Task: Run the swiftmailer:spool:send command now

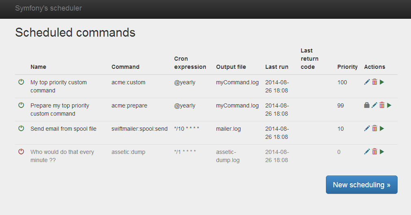Action: [382, 128]
